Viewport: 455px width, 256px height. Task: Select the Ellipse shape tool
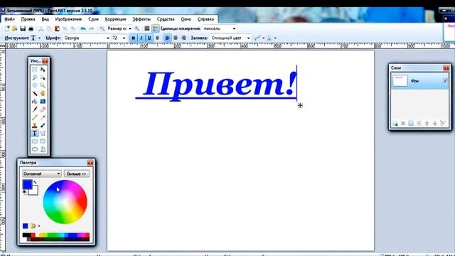pyautogui.click(x=35, y=149)
